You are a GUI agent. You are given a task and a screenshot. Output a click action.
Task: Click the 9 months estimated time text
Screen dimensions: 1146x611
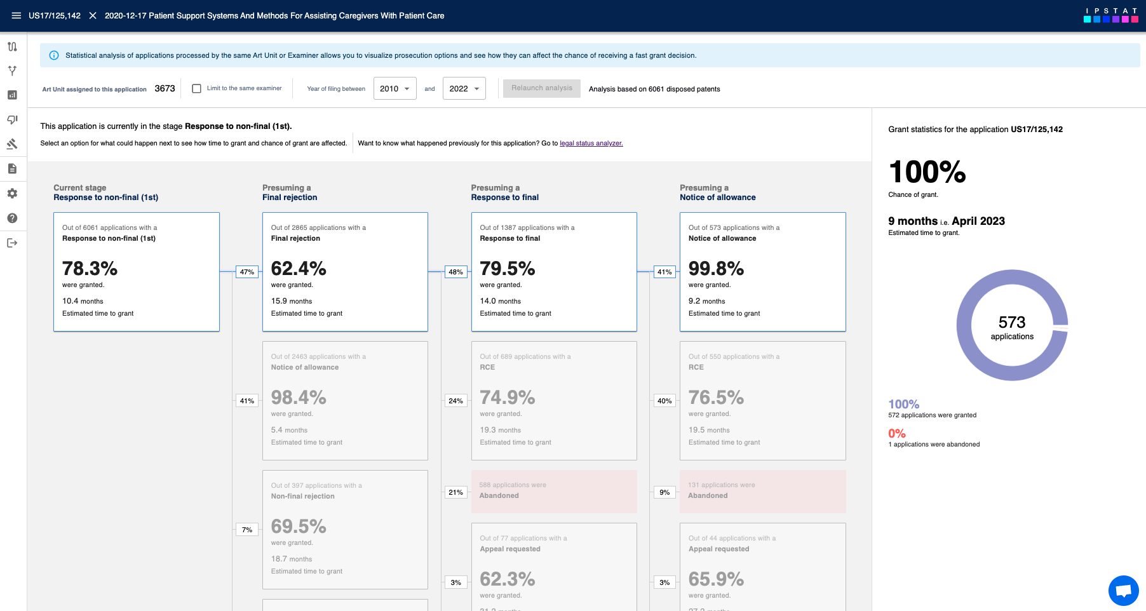[x=947, y=221]
